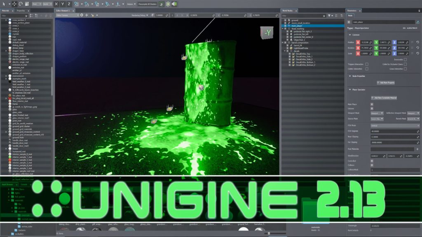The image size is (422, 237).
Task: Reset Position values with the revert arrow
Action: [x=418, y=42]
